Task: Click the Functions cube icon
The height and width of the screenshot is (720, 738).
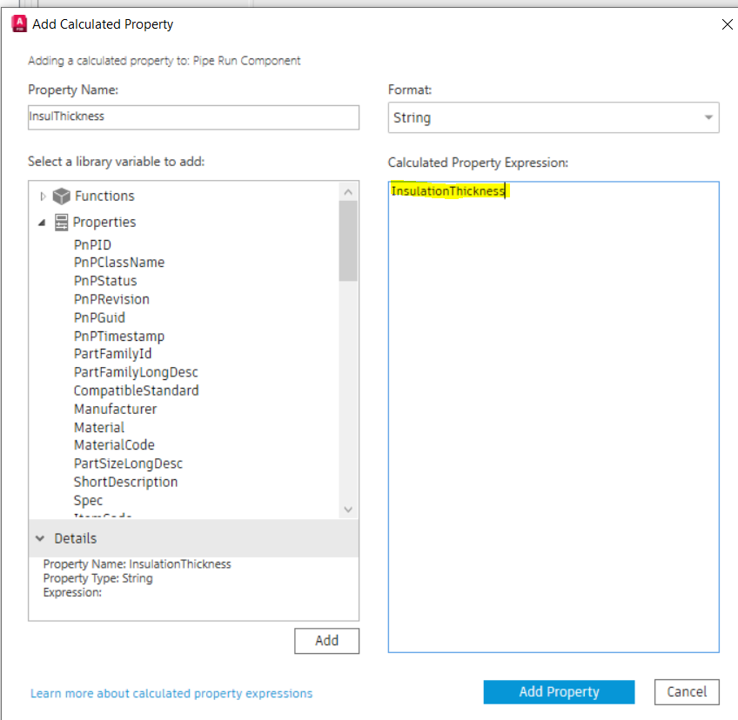Action: click(x=61, y=197)
